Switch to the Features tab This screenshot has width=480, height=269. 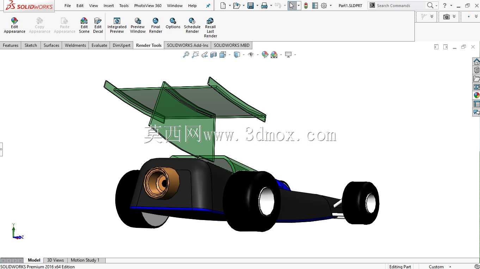(x=11, y=45)
